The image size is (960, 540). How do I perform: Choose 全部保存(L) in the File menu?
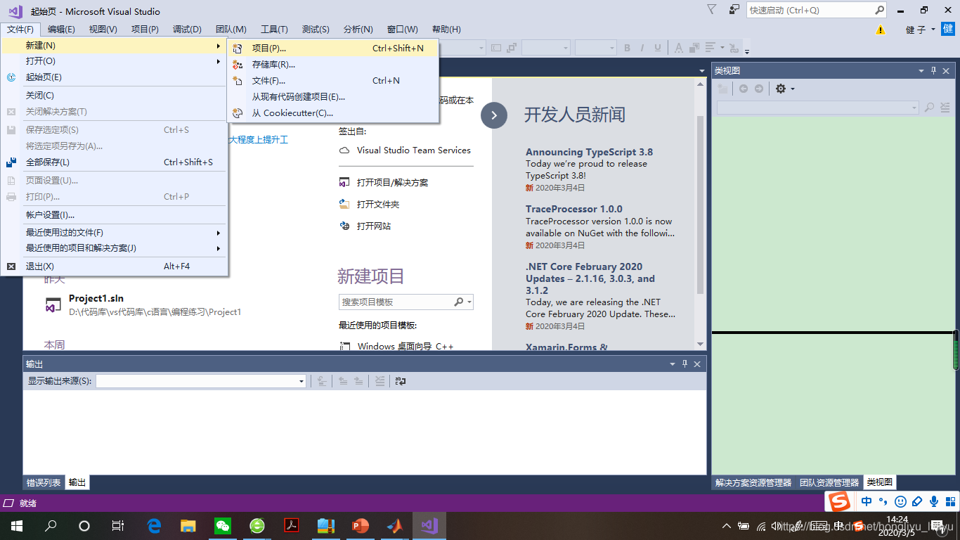pyautogui.click(x=114, y=162)
